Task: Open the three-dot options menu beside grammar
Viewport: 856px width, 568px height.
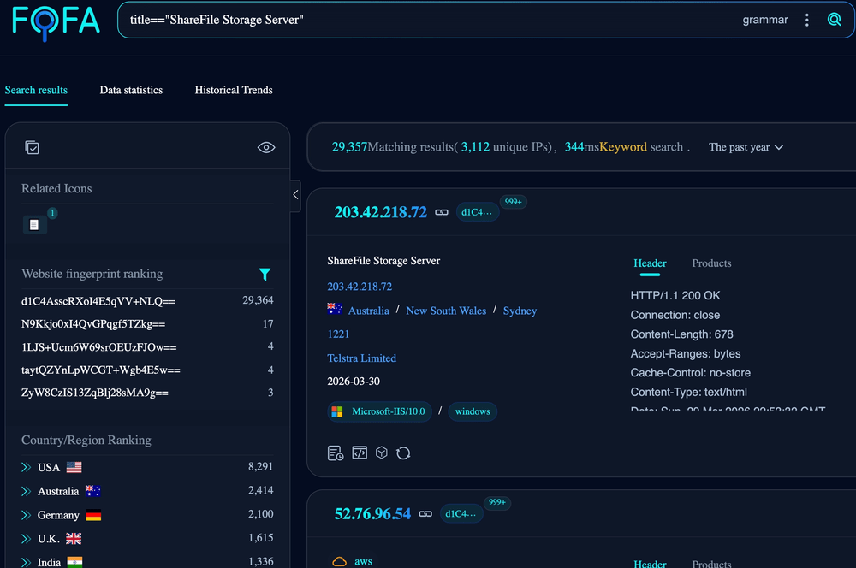Action: click(x=807, y=20)
